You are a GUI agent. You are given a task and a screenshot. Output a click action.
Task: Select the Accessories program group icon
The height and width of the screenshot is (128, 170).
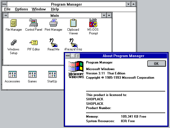(12, 74)
